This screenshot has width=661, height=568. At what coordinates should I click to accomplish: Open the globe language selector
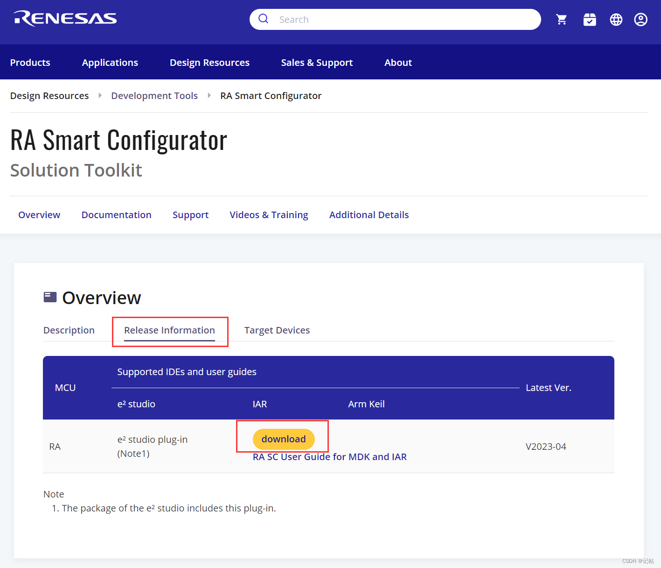pos(616,19)
